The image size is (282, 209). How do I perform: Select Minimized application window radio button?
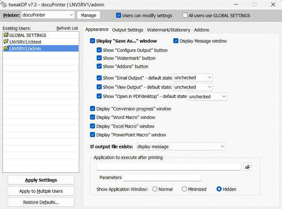coord(184,189)
